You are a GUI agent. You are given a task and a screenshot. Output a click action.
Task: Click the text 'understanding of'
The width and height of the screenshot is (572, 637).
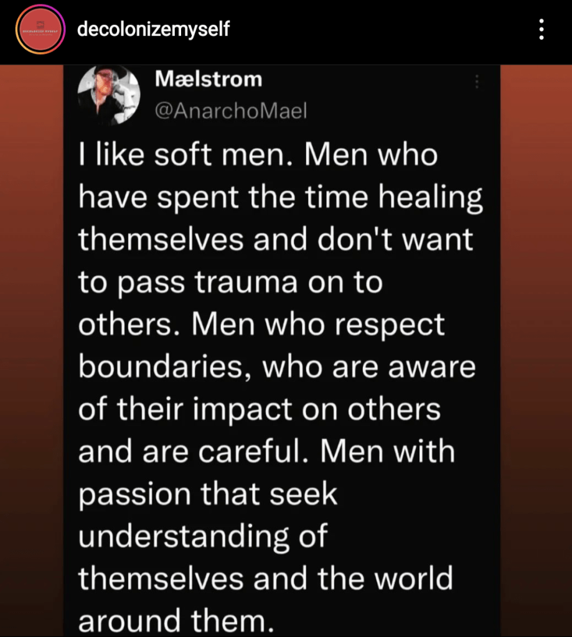tap(203, 537)
